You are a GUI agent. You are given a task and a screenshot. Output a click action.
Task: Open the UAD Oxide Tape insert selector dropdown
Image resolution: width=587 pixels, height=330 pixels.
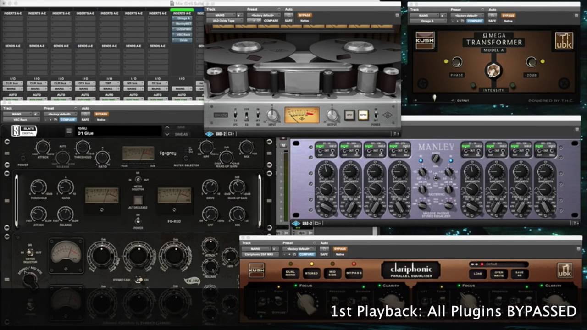[x=224, y=21]
